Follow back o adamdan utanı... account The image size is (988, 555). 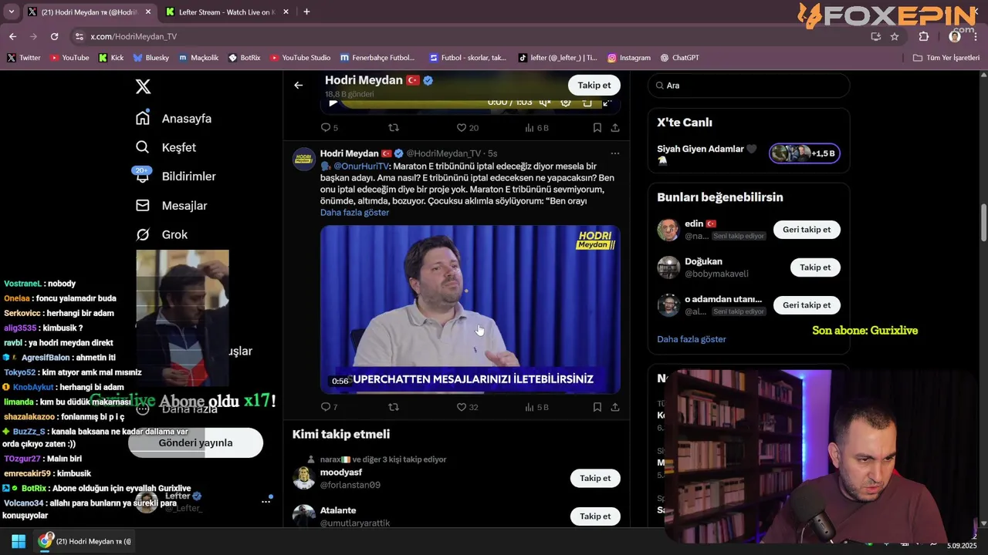[807, 305]
